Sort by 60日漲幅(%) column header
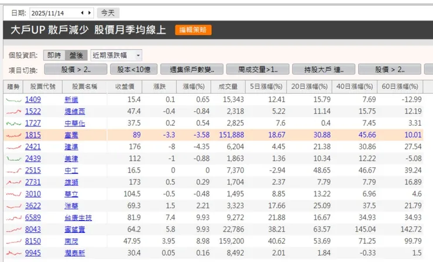 (400, 87)
